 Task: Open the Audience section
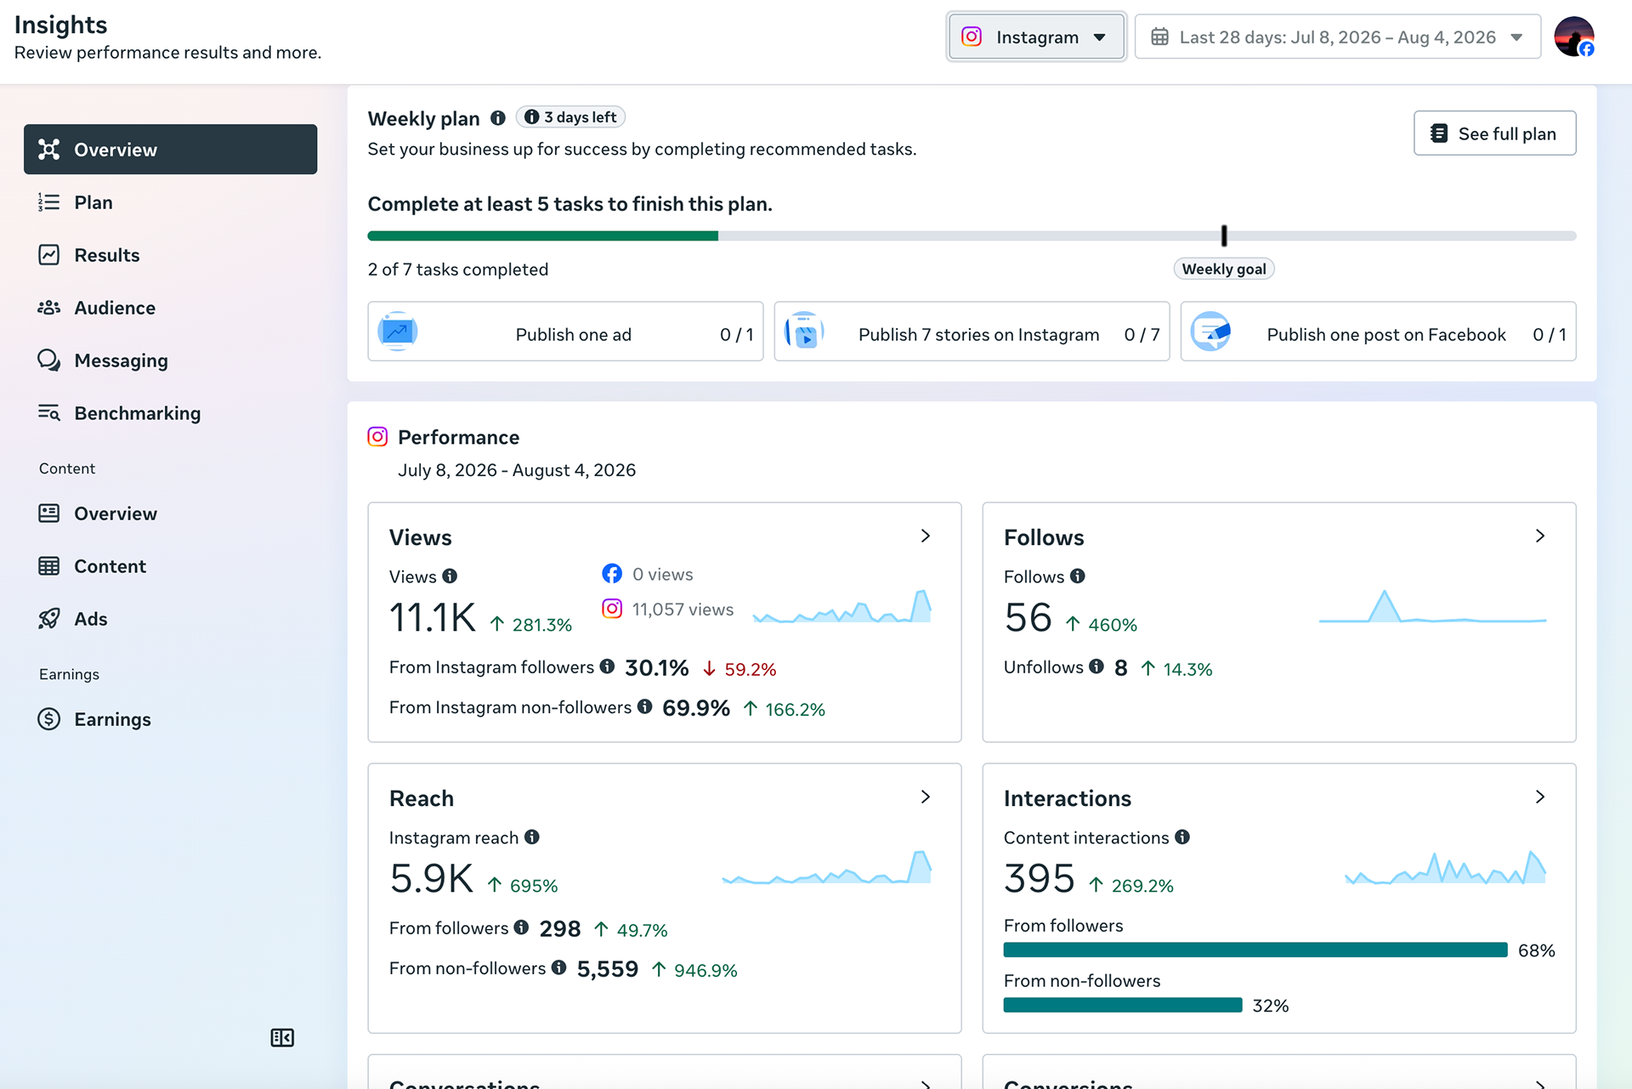click(x=170, y=308)
